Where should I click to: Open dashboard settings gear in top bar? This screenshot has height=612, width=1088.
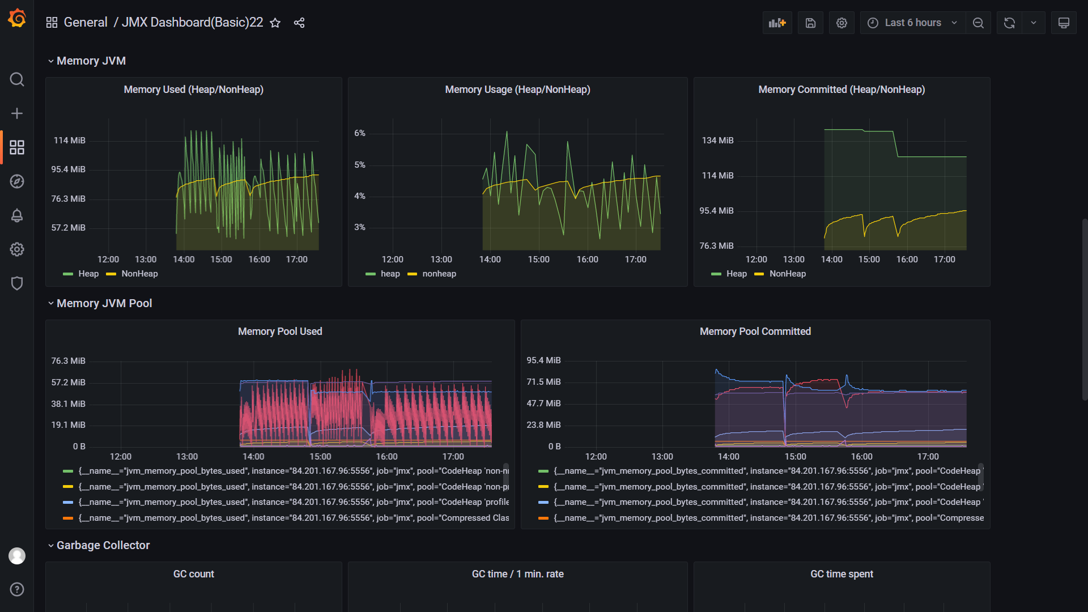click(x=841, y=23)
